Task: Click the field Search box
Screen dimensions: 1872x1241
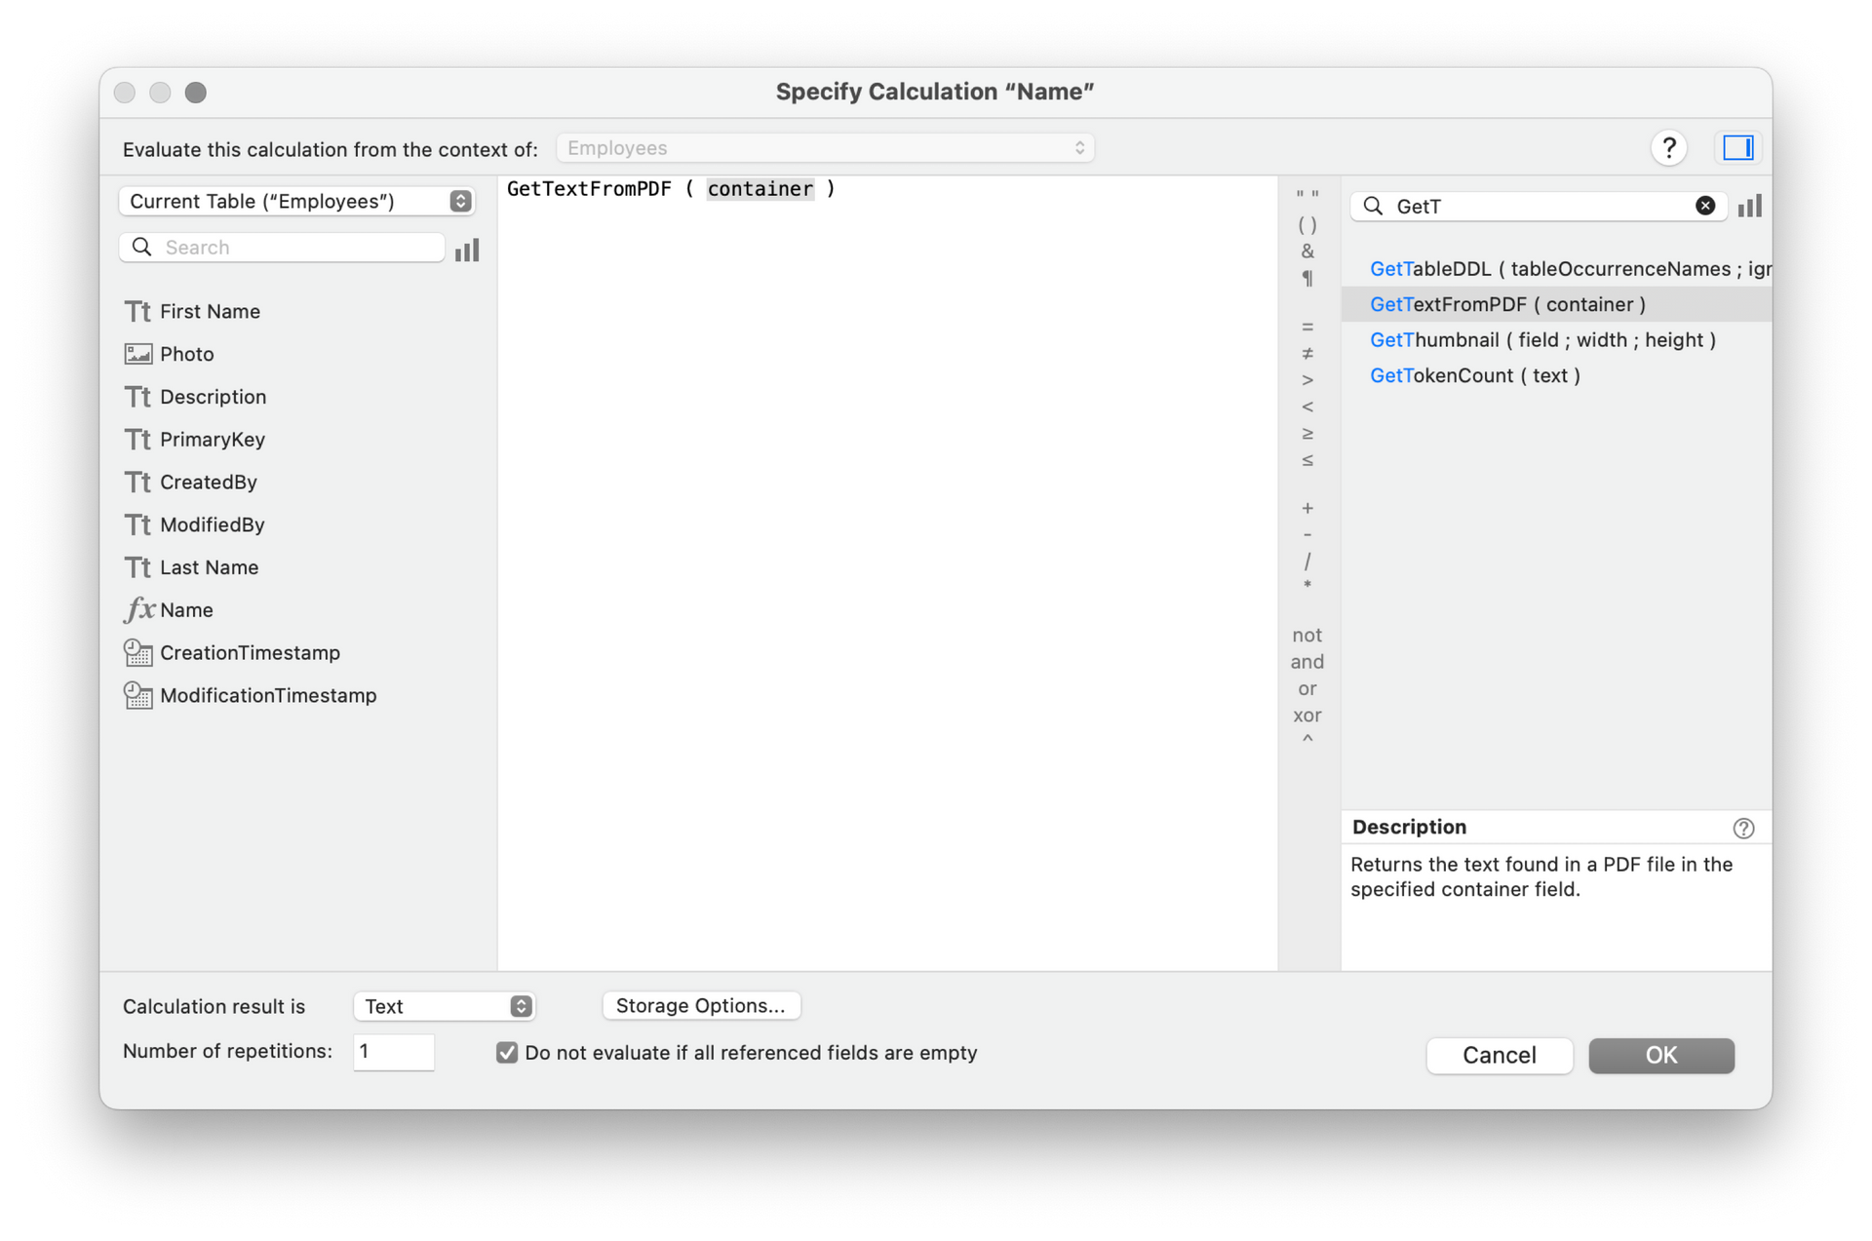Action: click(282, 248)
